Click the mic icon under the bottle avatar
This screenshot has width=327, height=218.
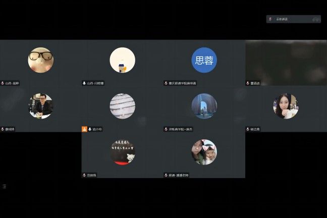pos(84,83)
